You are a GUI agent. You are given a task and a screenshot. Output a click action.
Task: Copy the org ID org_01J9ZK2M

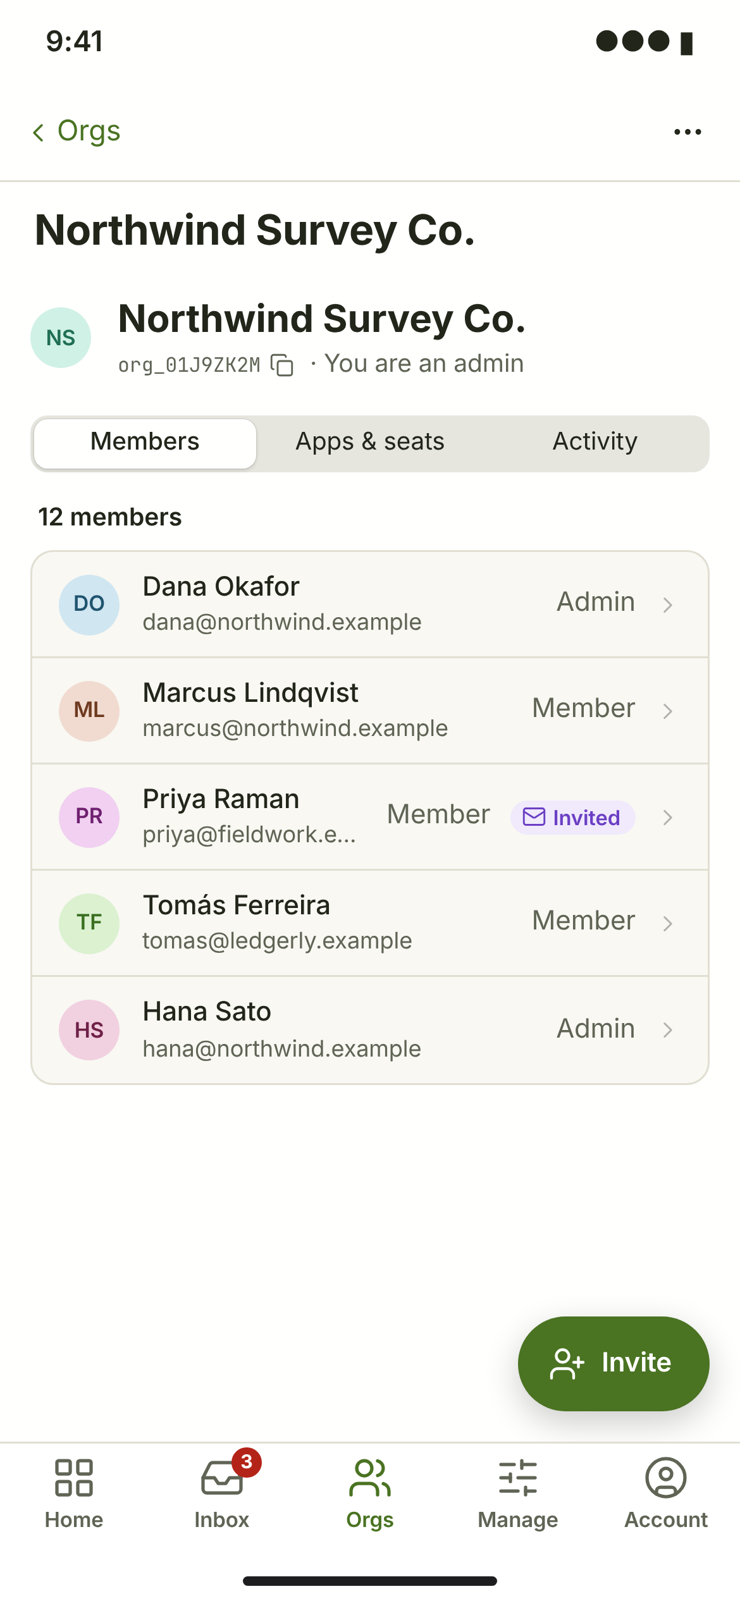point(282,365)
